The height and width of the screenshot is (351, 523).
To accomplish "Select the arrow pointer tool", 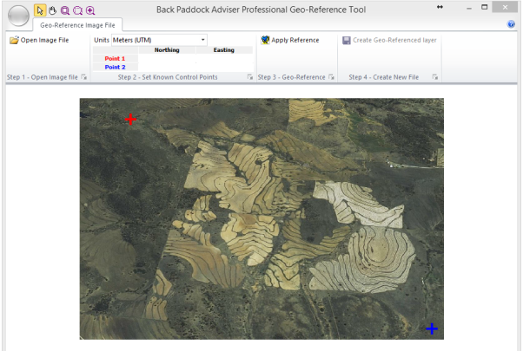I will click(40, 10).
